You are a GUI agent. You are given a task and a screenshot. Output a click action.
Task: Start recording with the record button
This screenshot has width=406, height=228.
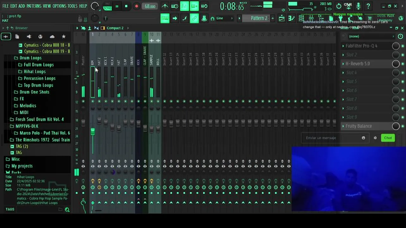pyautogui.click(x=136, y=6)
